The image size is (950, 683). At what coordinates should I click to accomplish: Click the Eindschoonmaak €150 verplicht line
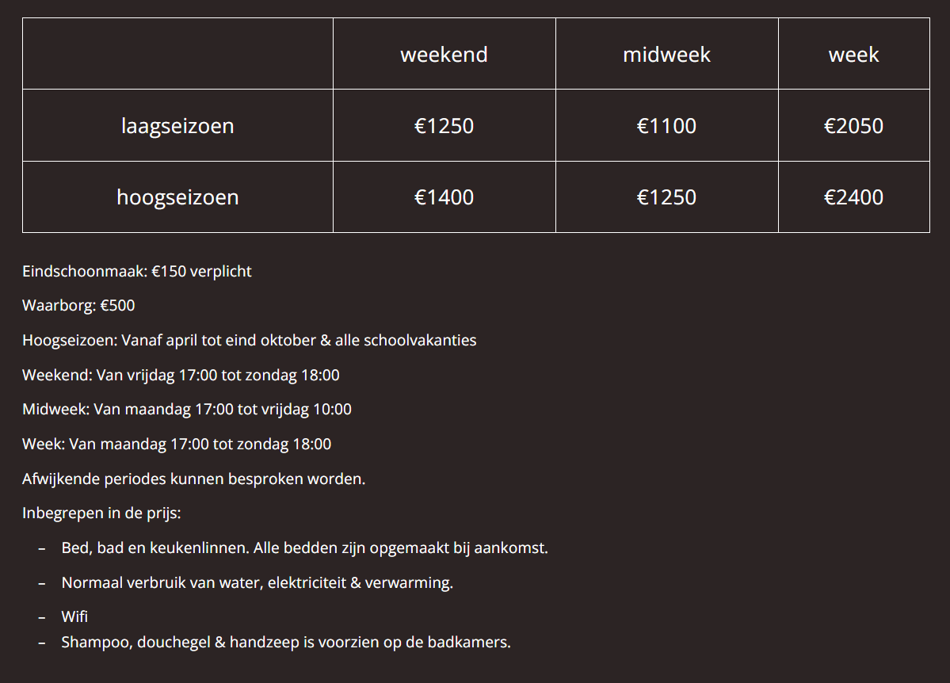pos(137,272)
